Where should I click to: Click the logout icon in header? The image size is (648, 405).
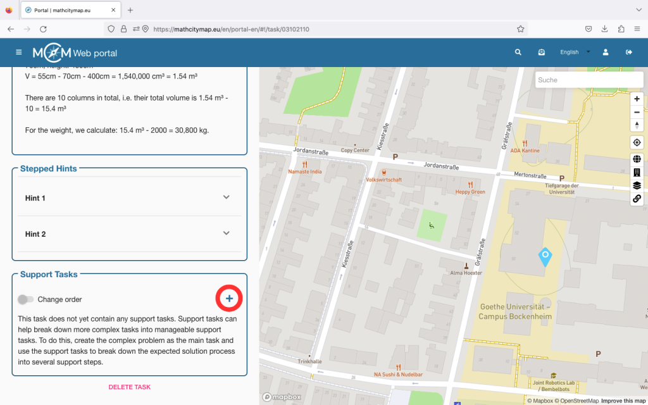click(629, 53)
